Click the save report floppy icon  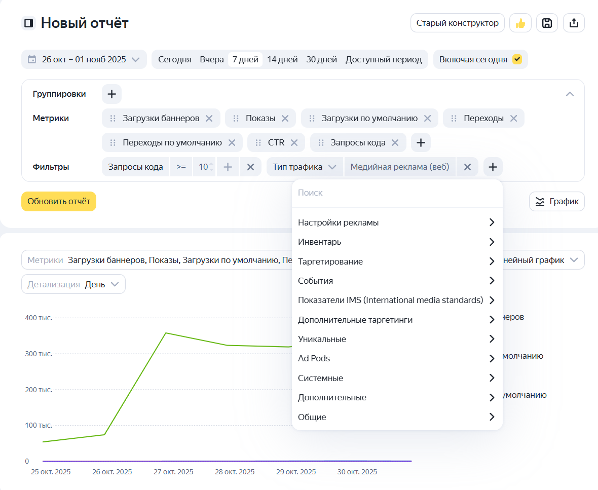tap(547, 23)
